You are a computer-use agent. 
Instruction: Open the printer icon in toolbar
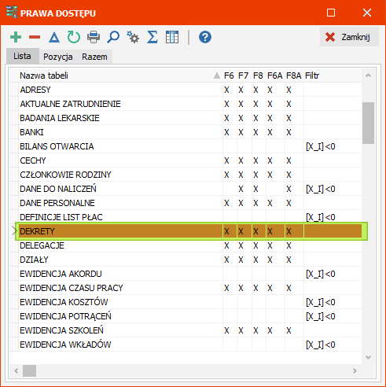coord(94,37)
